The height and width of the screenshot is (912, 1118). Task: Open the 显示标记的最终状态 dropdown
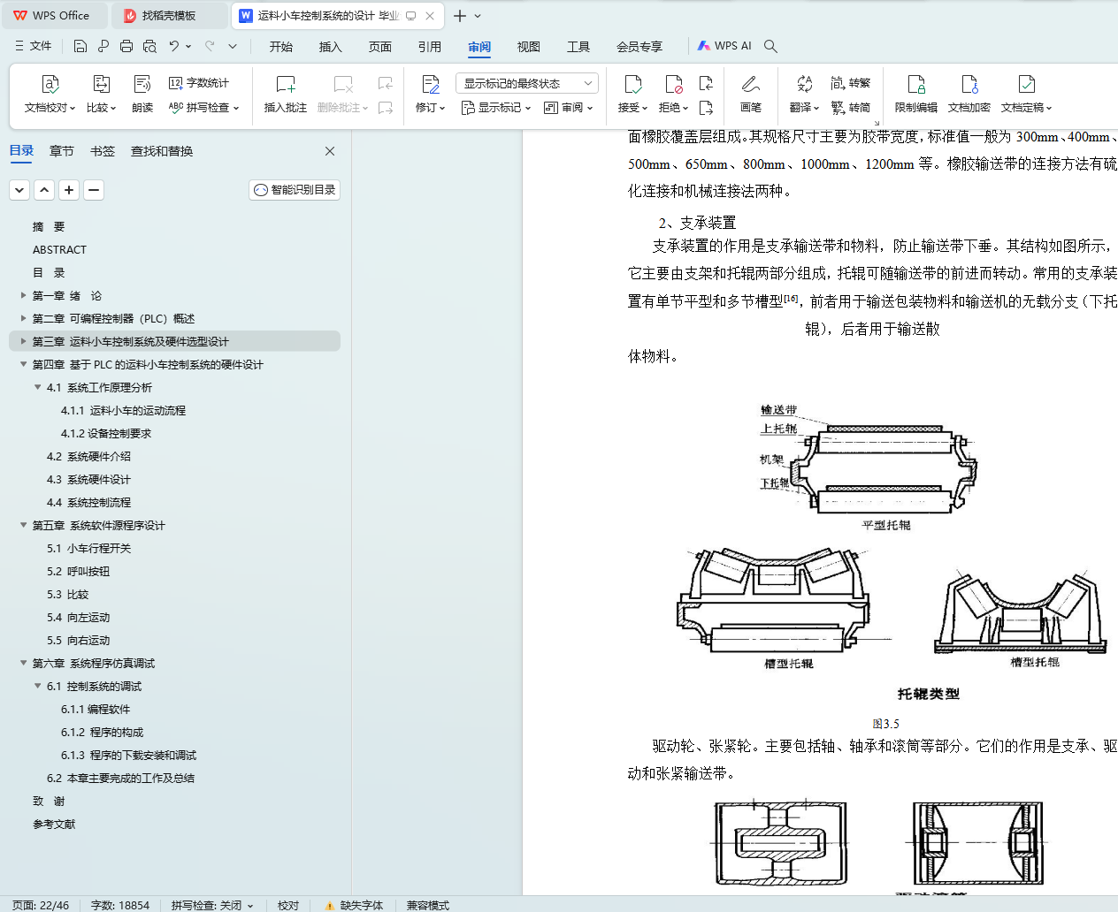pyautogui.click(x=527, y=83)
